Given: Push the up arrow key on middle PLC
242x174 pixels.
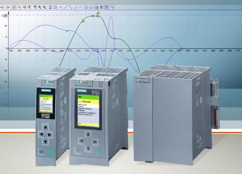Looking at the screenshot, I should (88, 134).
